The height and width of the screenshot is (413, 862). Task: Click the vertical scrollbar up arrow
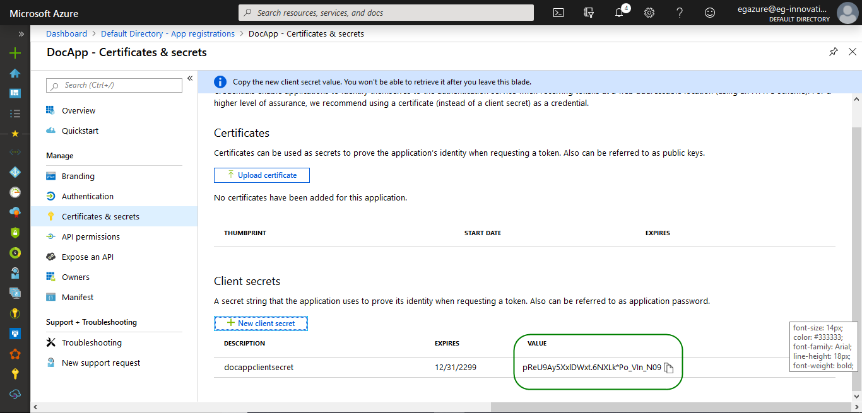point(857,98)
